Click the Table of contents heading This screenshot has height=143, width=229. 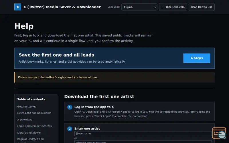pyautogui.click(x=31, y=99)
